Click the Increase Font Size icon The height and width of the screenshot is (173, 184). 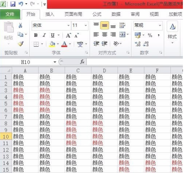pyautogui.click(x=68, y=35)
